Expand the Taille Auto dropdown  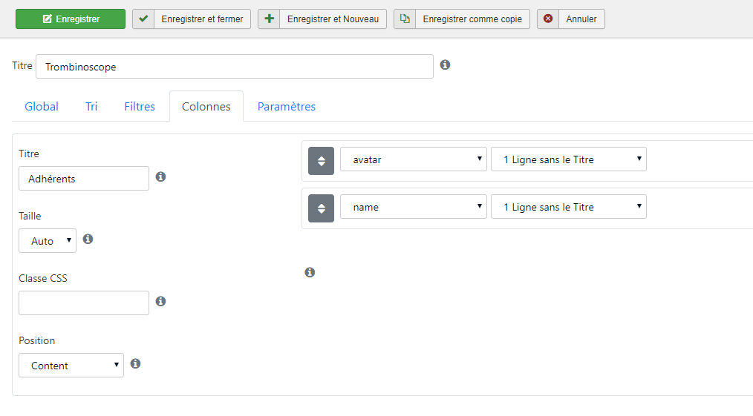point(48,240)
